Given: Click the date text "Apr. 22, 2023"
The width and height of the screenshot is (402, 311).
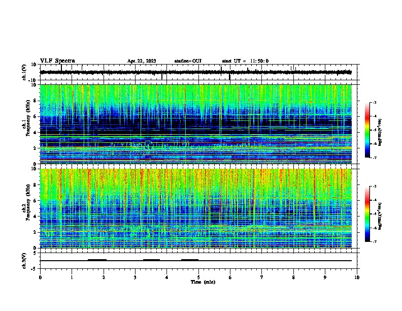Looking at the screenshot, I should pyautogui.click(x=142, y=61).
